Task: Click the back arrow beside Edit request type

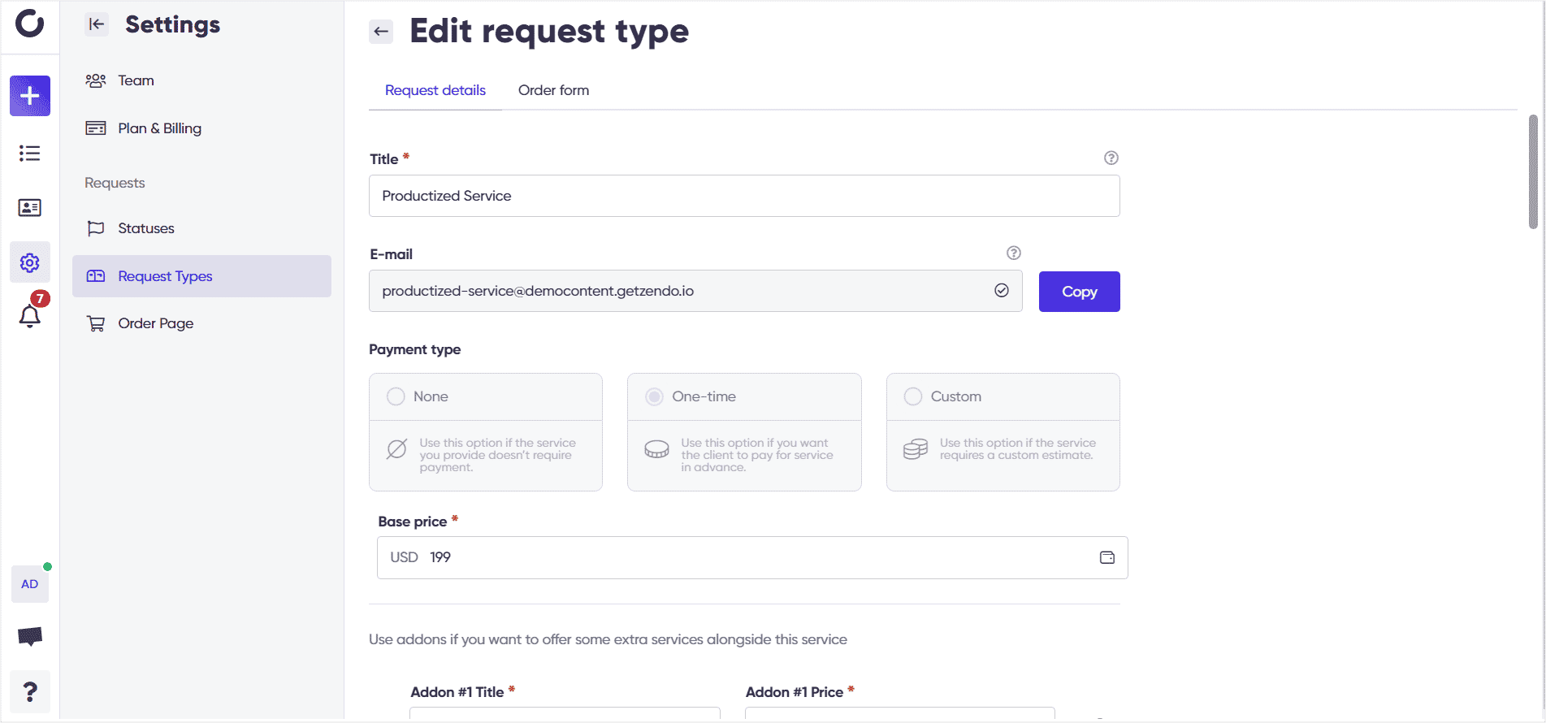Action: tap(381, 32)
